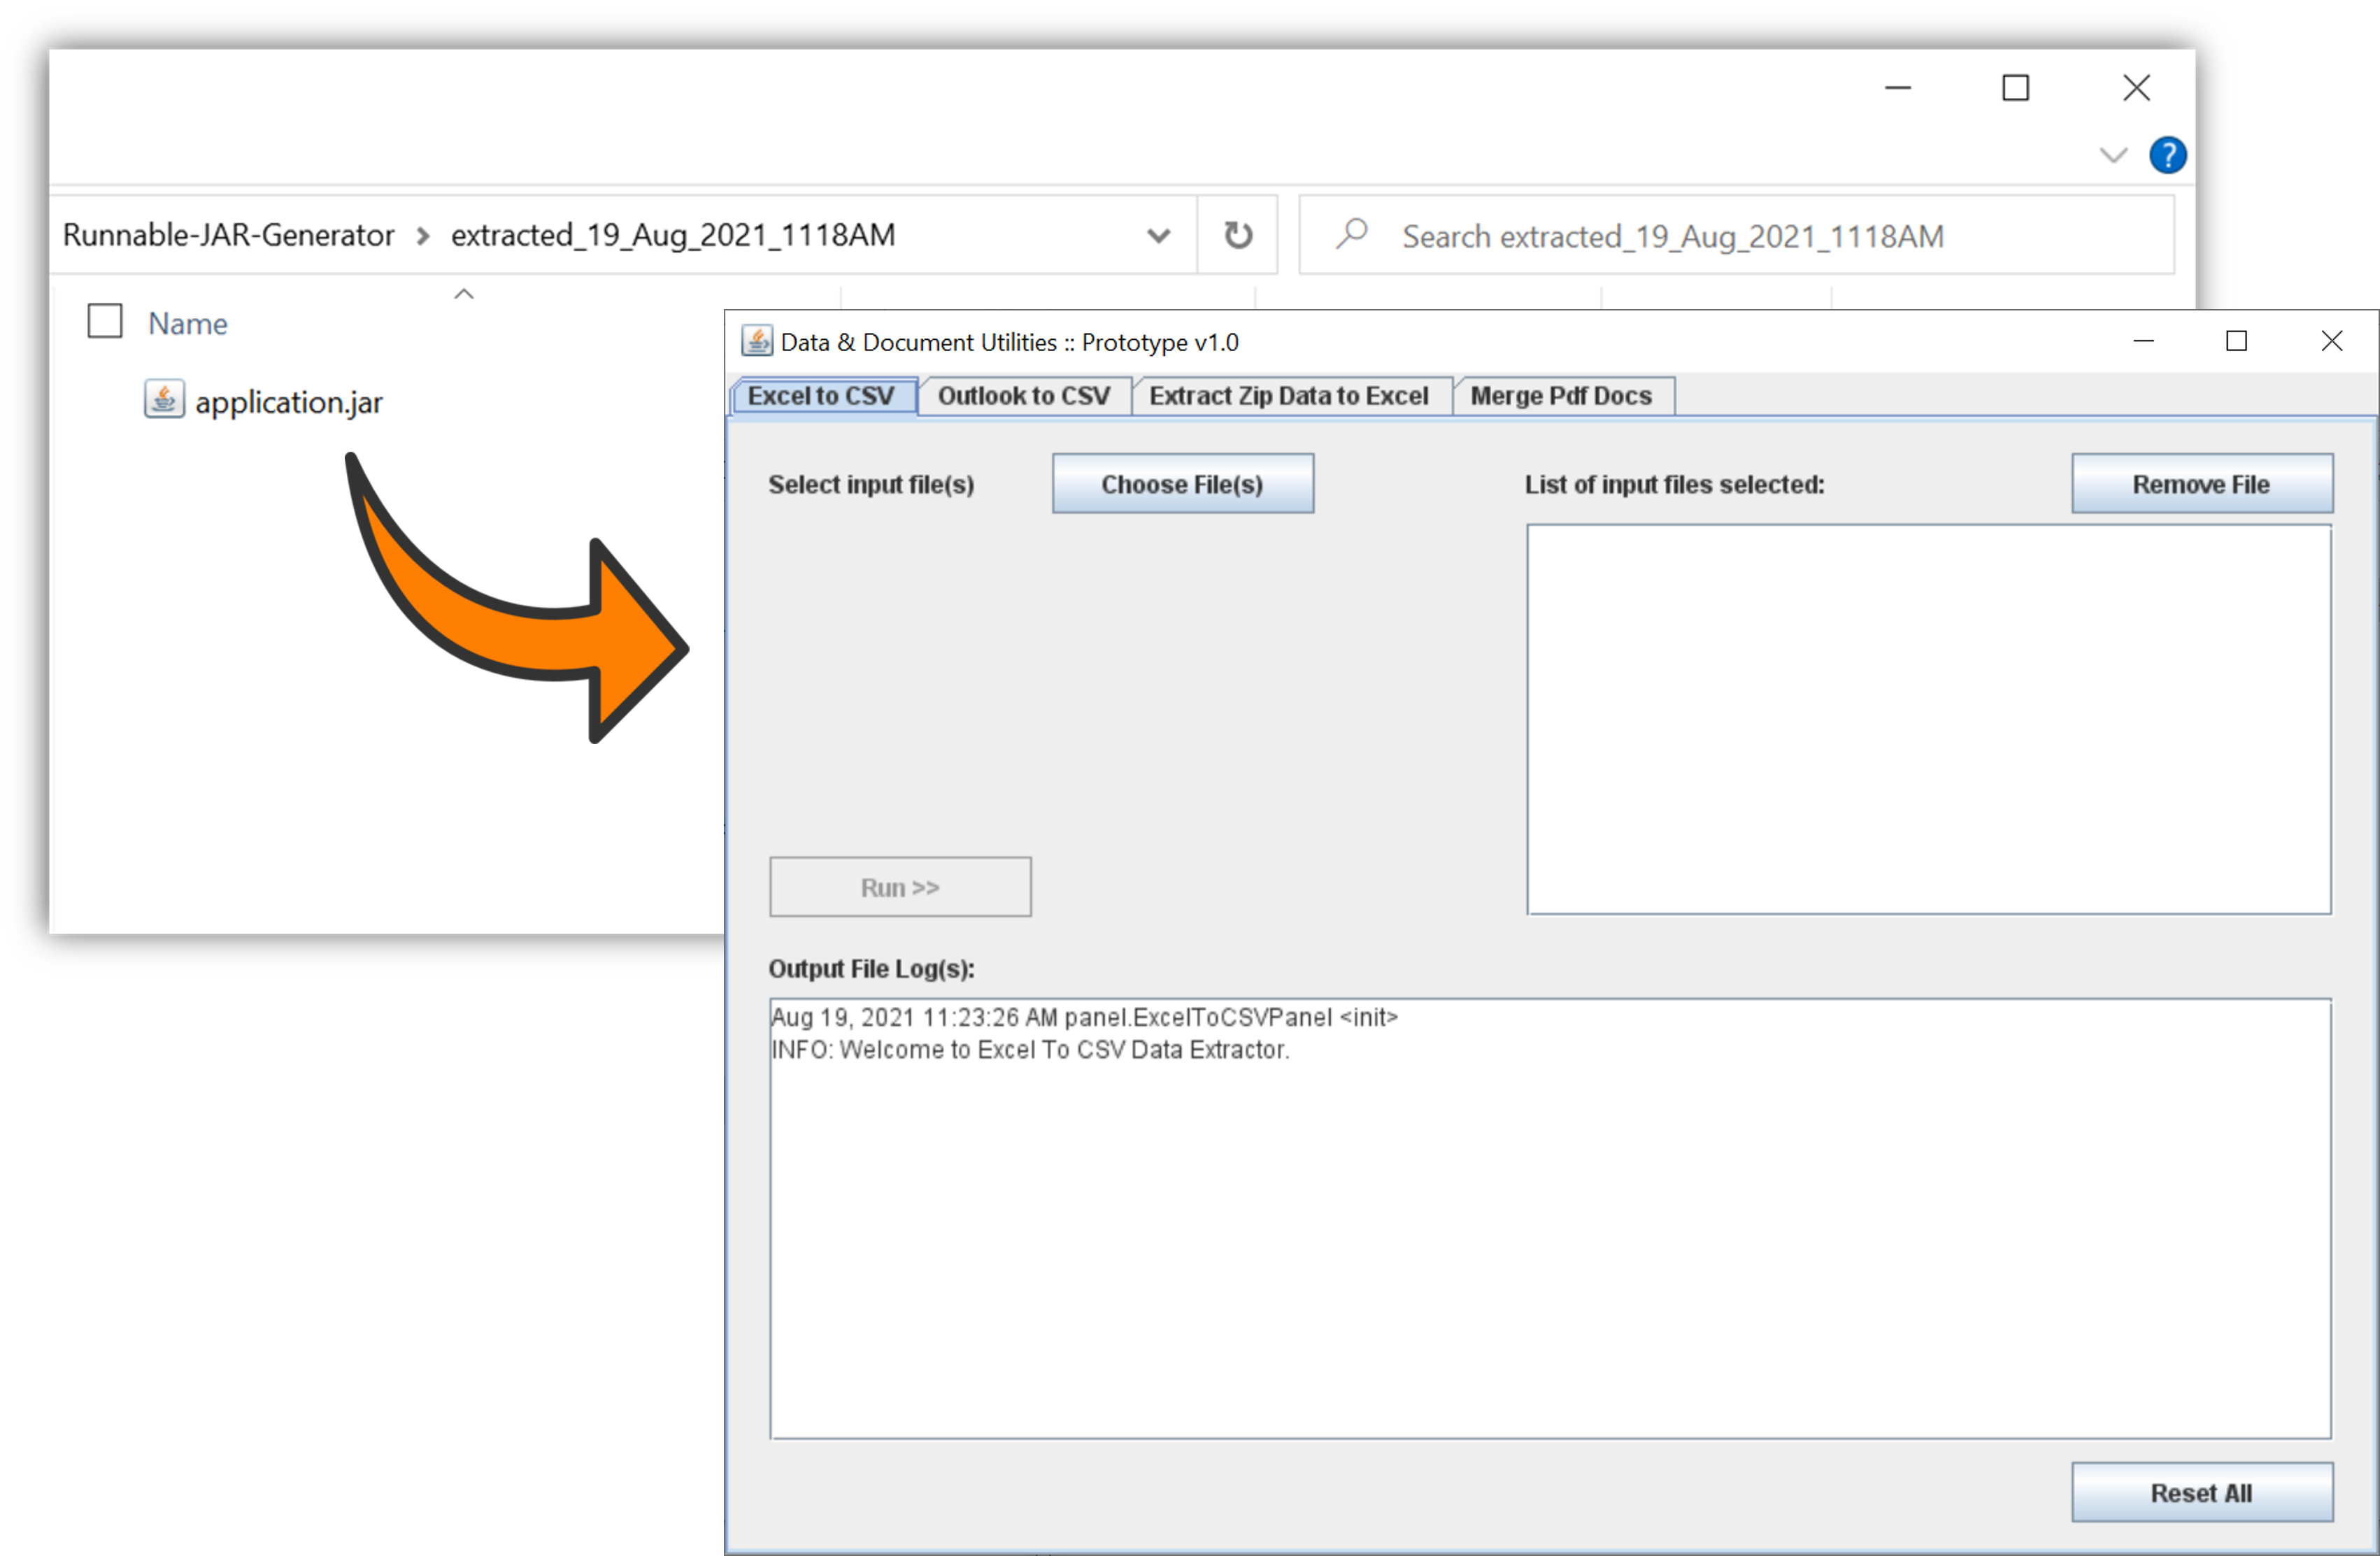
Task: Expand the chevron after Runnable-JAR-Generator in the path
Action: click(x=423, y=236)
